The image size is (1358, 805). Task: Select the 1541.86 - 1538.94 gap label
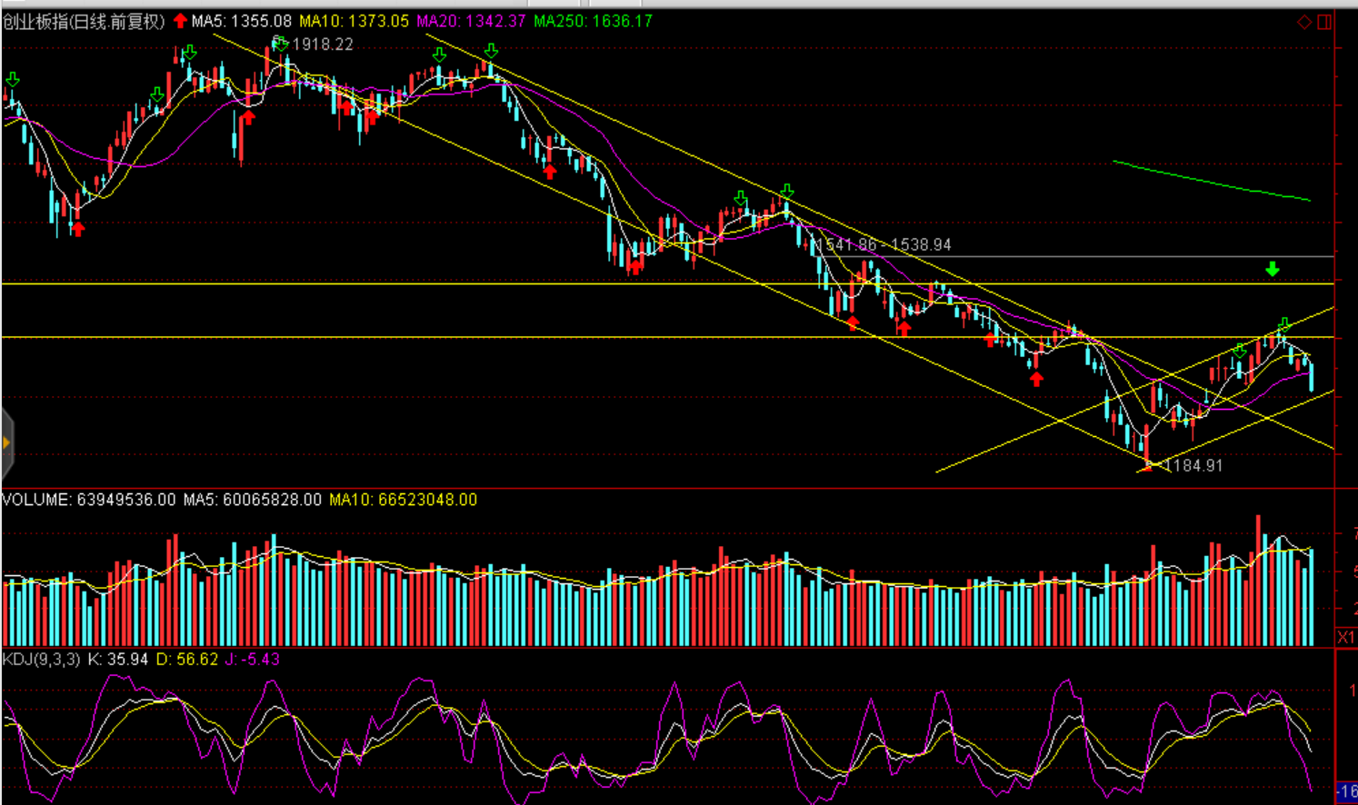click(x=884, y=244)
